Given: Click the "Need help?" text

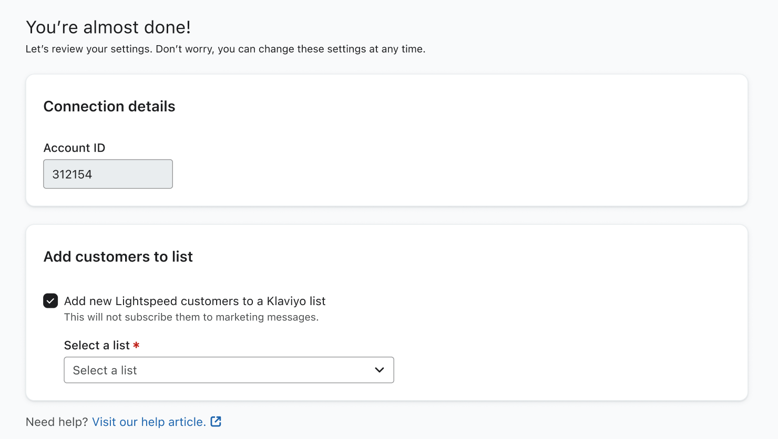Looking at the screenshot, I should 57,422.
